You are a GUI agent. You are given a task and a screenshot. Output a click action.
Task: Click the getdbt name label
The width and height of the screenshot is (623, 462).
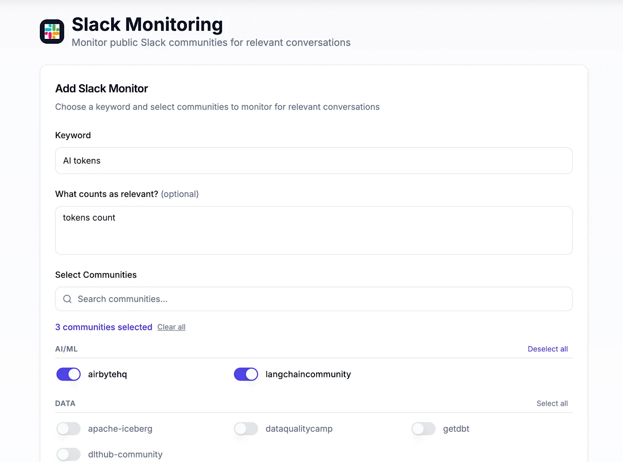[456, 429]
